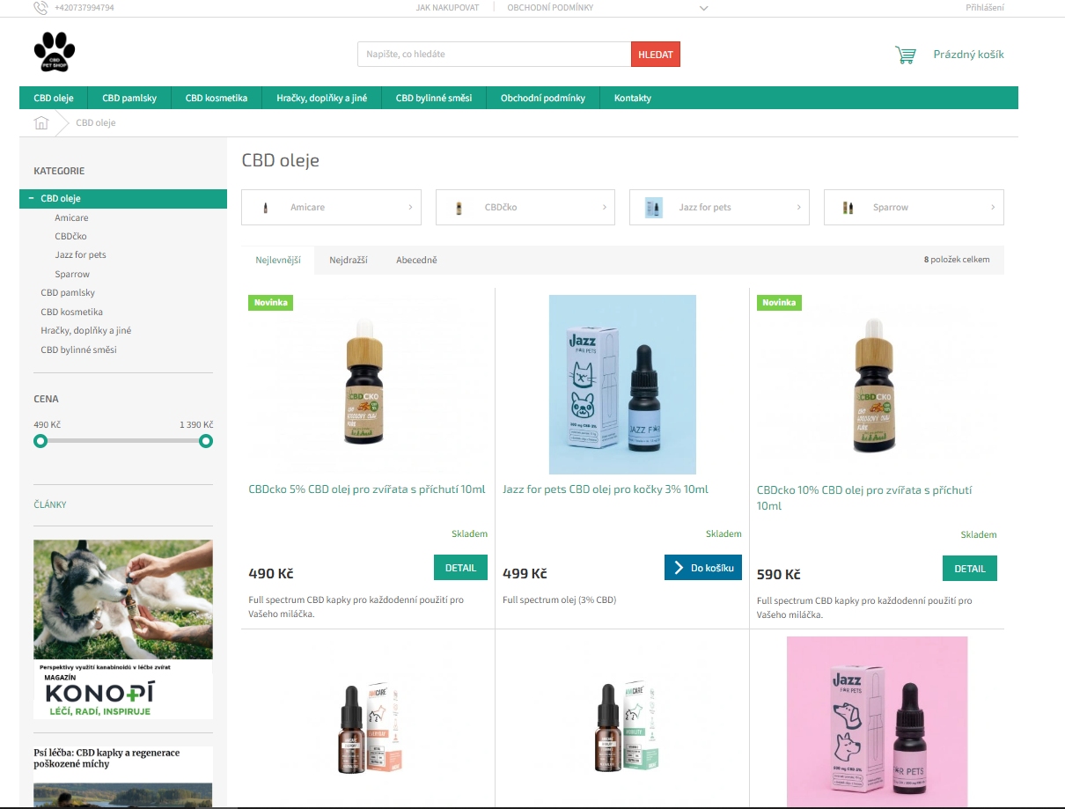Image resolution: width=1065 pixels, height=809 pixels.
Task: Click the maximum price slider handle
Action: pyautogui.click(x=206, y=440)
